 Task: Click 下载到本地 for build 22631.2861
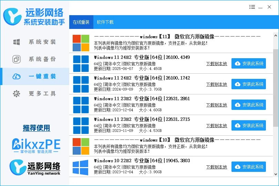217,105
